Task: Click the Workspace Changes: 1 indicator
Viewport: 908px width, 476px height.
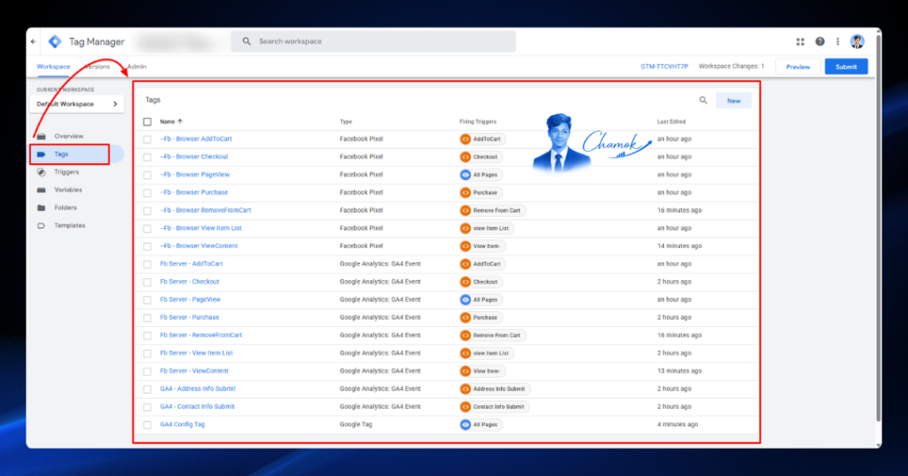Action: [x=732, y=66]
